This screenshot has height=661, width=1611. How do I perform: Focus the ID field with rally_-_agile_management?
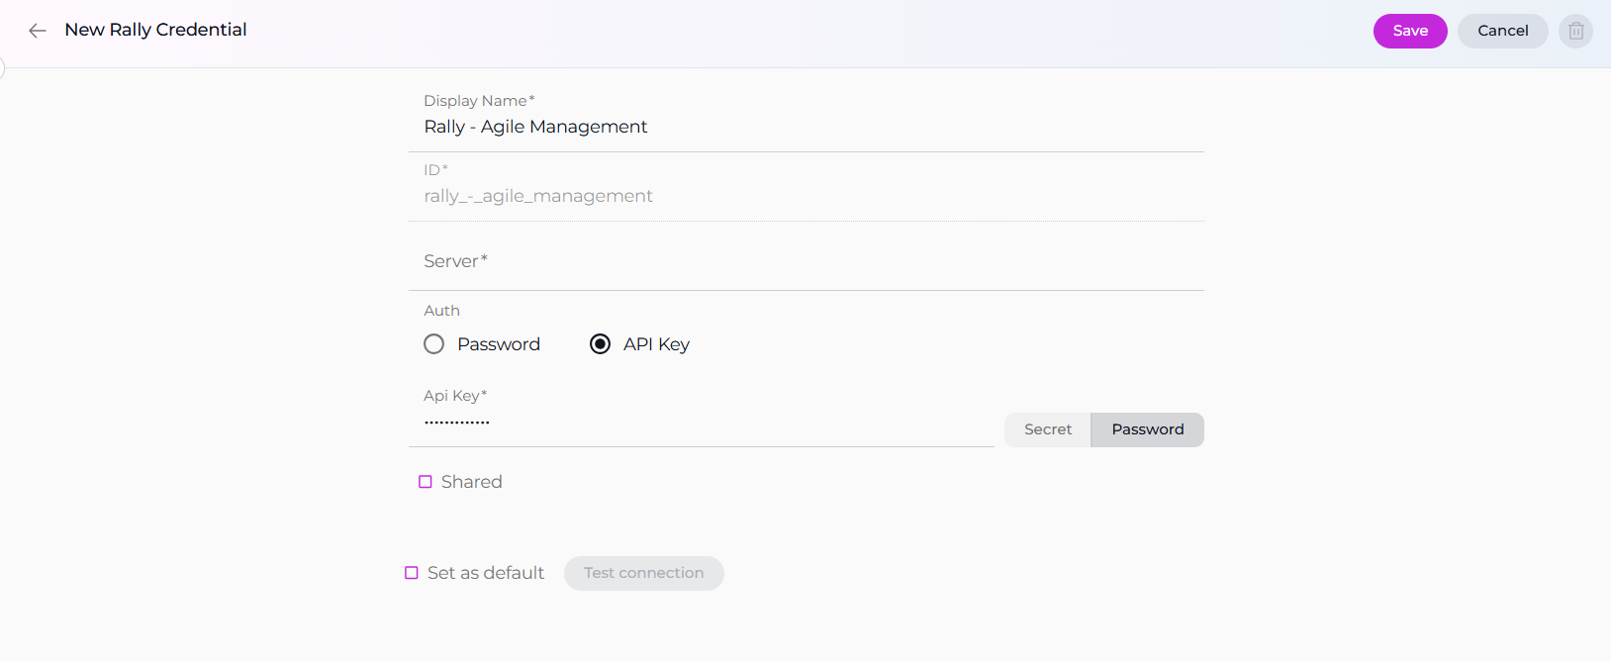coord(805,196)
